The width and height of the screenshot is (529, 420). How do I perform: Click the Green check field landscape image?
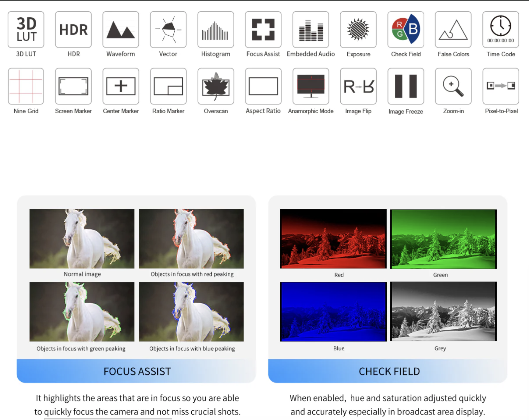443,239
